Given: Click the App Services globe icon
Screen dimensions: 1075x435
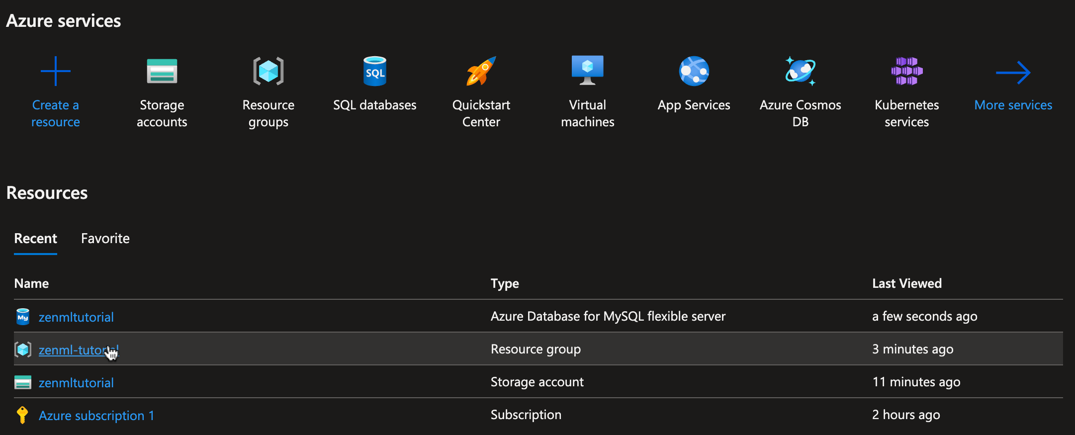Looking at the screenshot, I should 694,71.
